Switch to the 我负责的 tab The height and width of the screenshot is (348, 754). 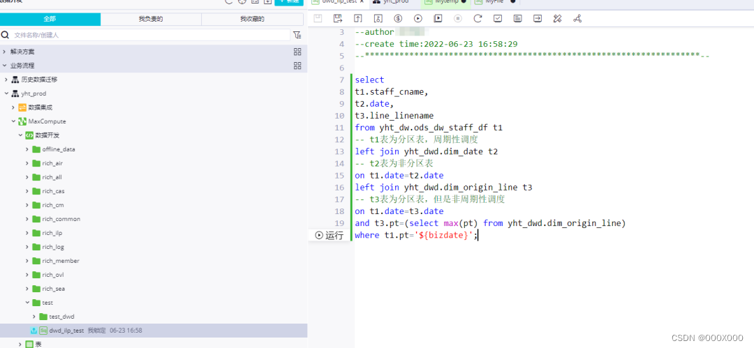point(151,20)
